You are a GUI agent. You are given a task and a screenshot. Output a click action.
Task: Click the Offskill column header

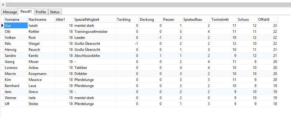268,20
